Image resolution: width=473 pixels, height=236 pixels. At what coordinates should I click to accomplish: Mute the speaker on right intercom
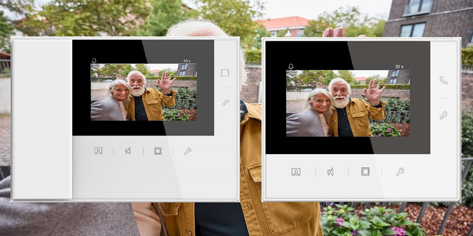point(330,171)
